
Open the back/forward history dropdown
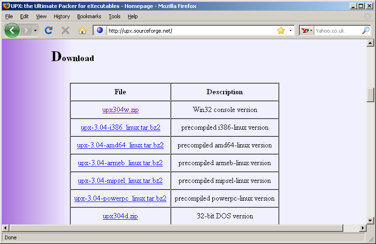point(36,30)
